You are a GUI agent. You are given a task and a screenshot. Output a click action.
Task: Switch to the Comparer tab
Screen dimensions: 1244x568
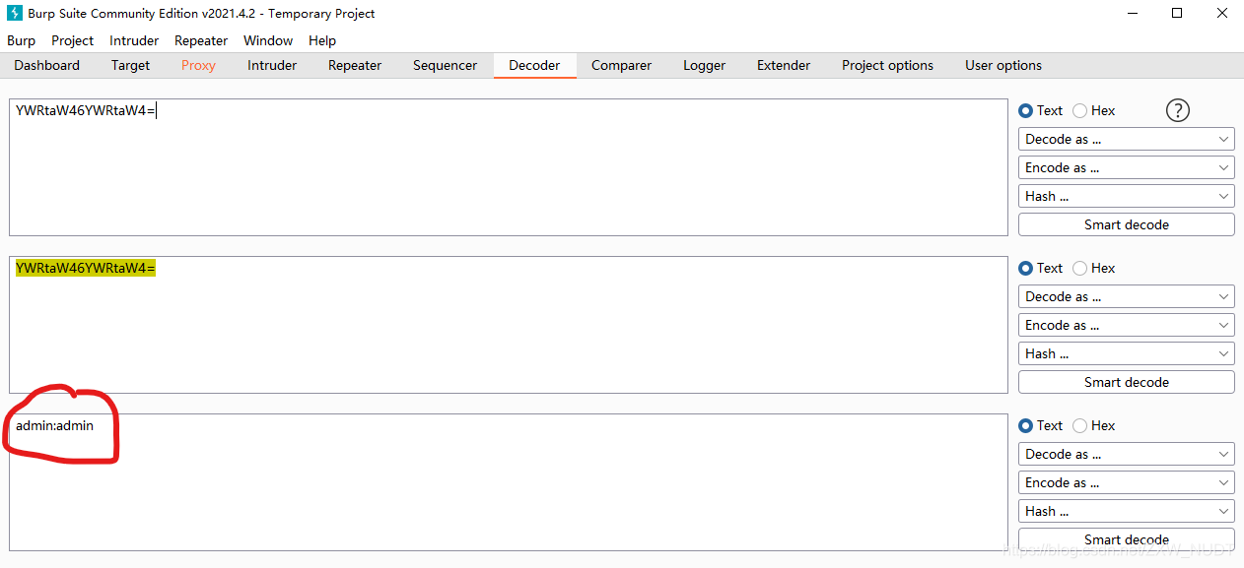[621, 65]
